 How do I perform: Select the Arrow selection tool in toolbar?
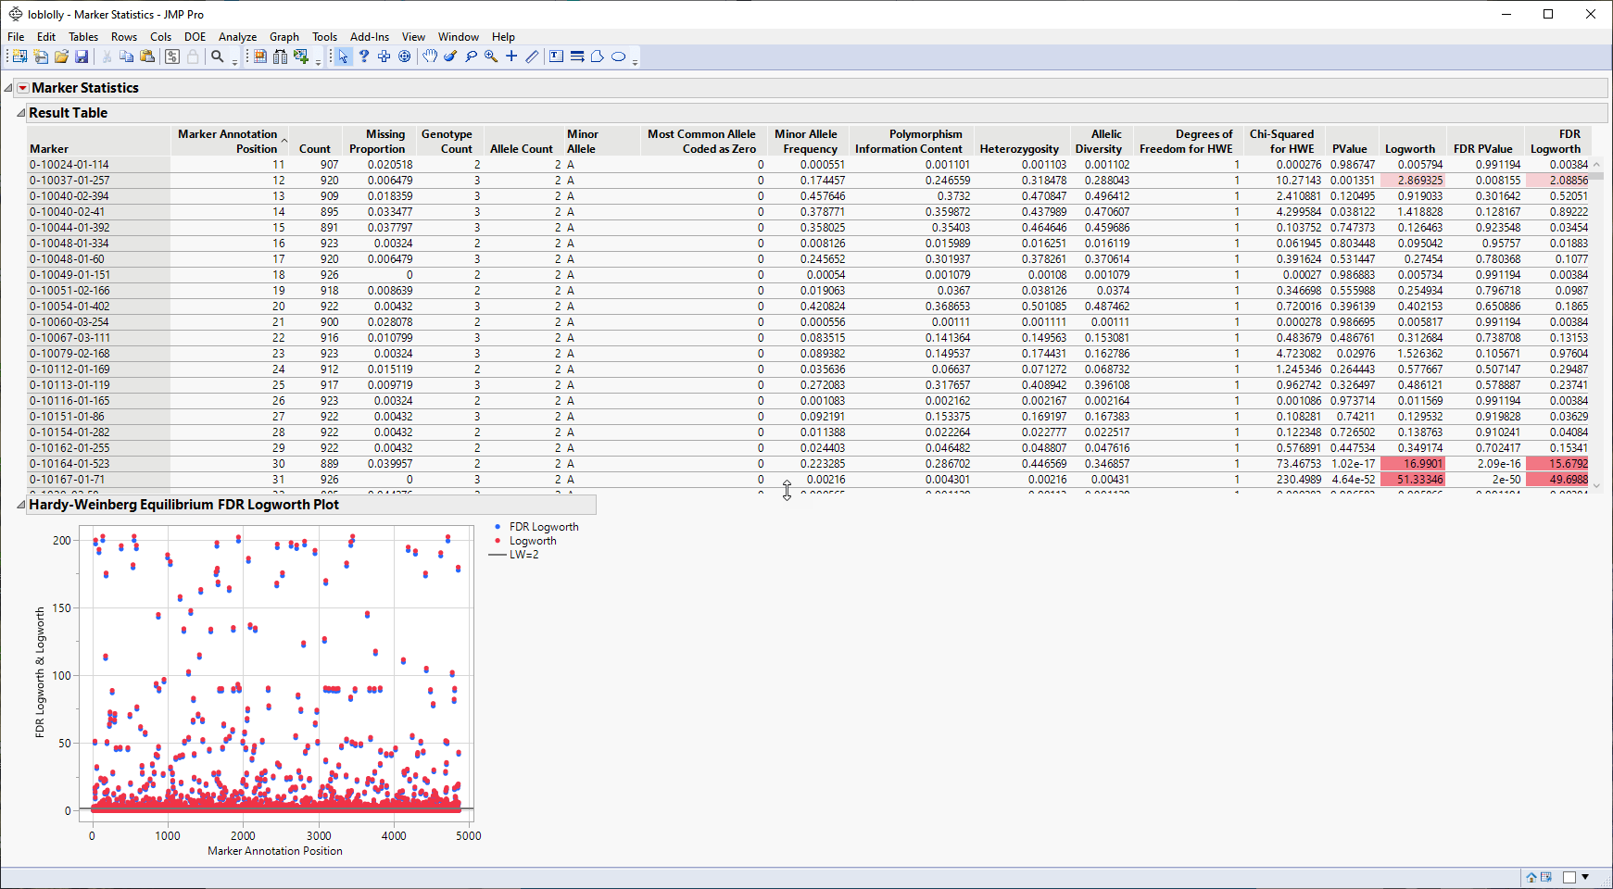(344, 56)
